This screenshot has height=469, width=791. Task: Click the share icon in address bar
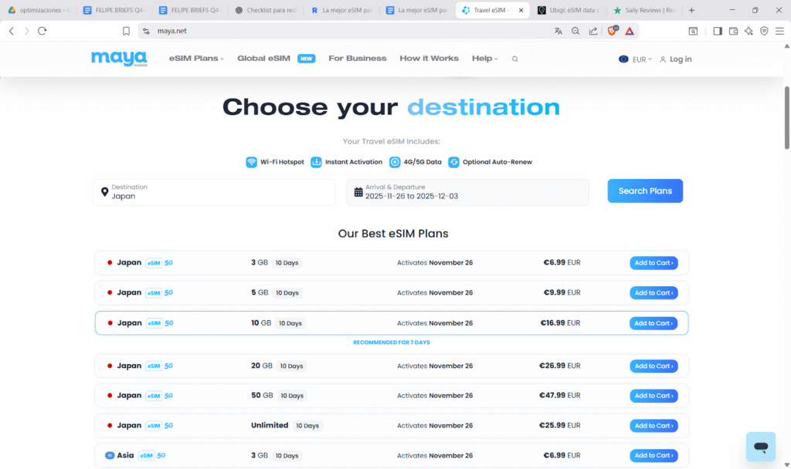point(593,31)
